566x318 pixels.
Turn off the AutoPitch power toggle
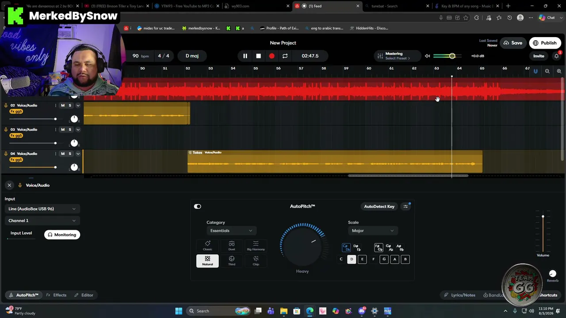(x=198, y=206)
